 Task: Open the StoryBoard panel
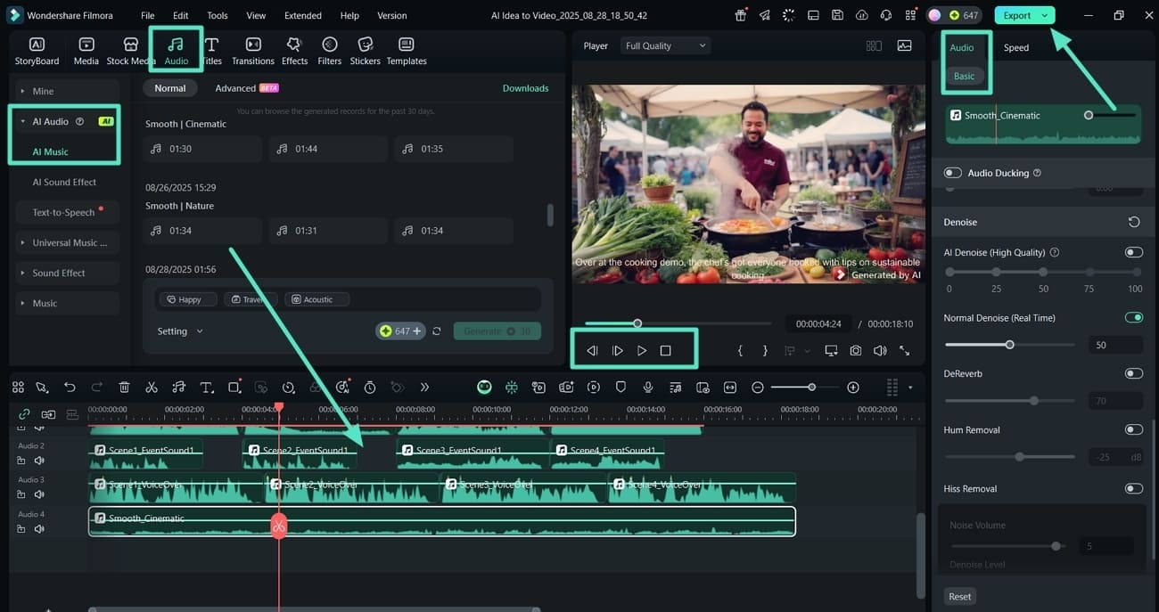[x=37, y=52]
